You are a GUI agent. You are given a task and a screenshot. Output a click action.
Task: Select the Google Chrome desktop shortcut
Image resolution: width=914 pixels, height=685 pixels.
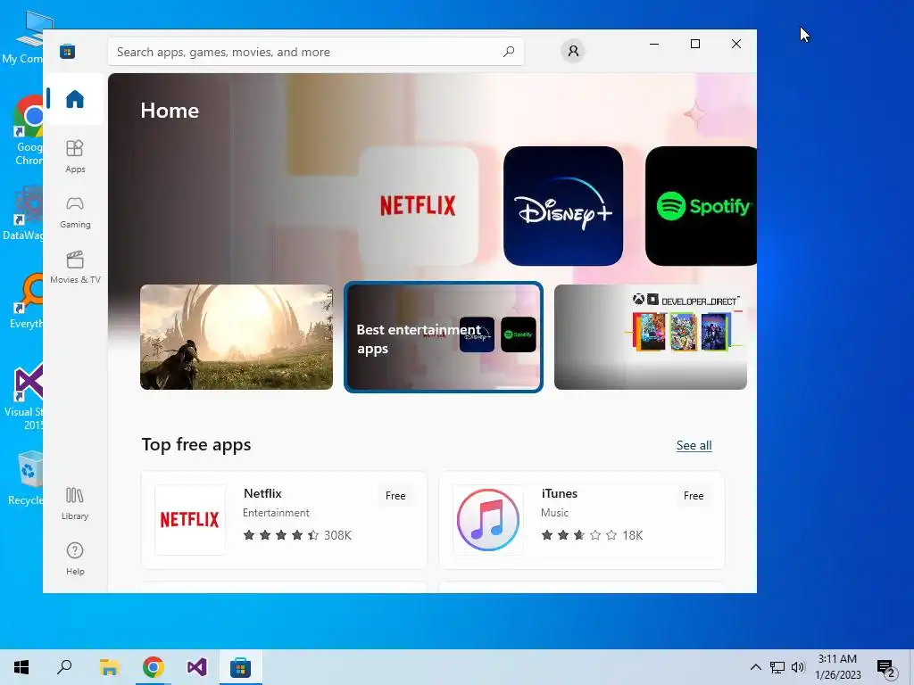29,131
